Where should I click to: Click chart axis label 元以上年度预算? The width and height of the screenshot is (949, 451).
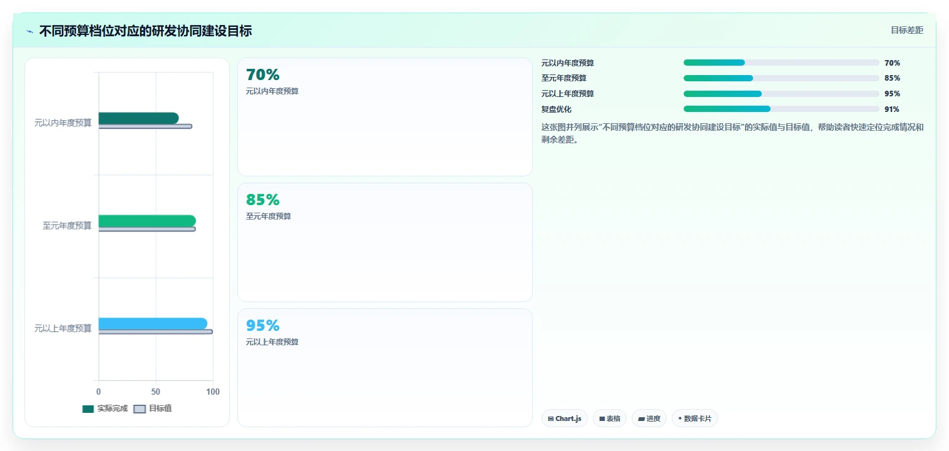coord(63,328)
